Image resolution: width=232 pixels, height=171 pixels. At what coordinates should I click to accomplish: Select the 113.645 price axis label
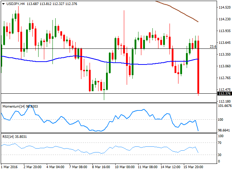click(225, 43)
